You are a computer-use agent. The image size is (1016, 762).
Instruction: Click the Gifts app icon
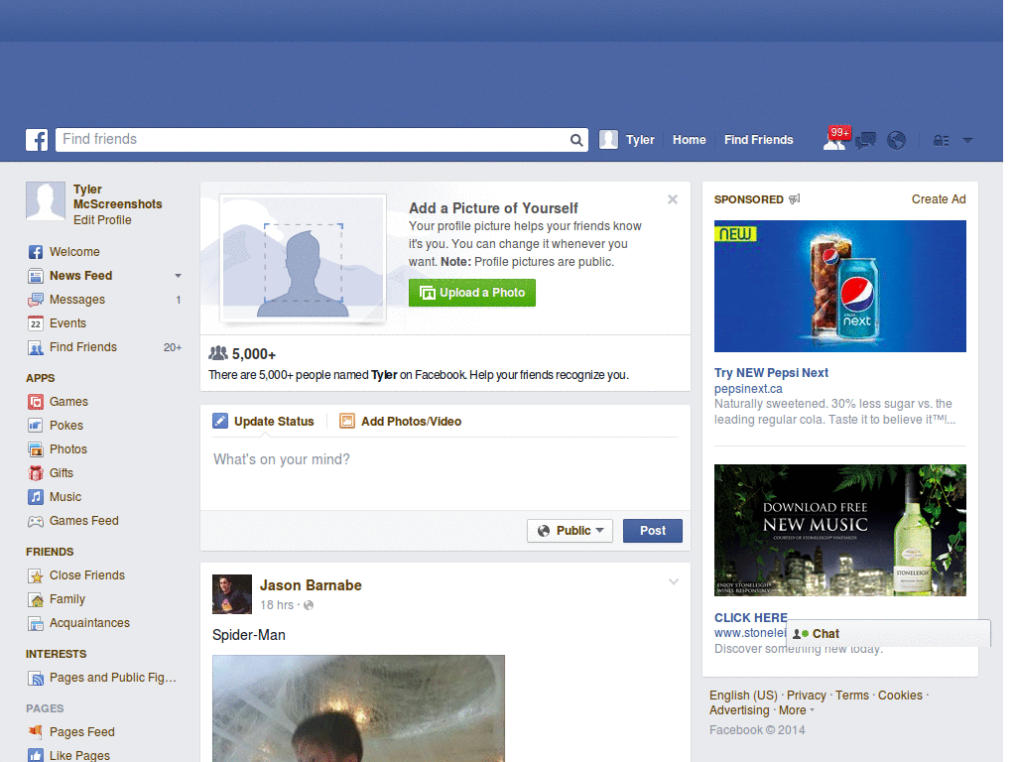(36, 473)
